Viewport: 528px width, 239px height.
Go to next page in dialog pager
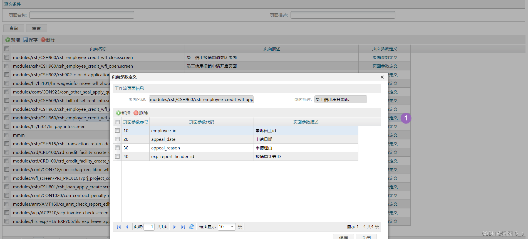175,227
